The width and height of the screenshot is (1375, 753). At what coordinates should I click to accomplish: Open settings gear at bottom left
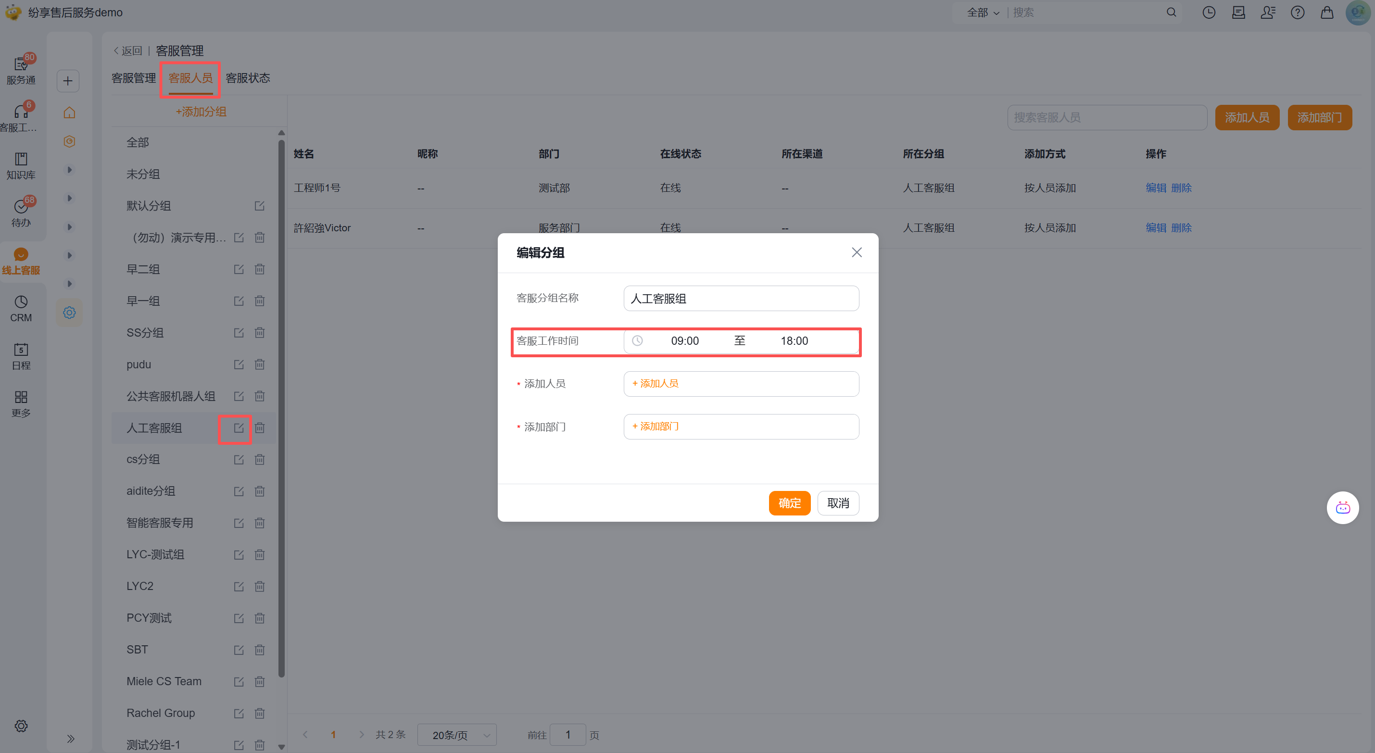pyautogui.click(x=21, y=726)
